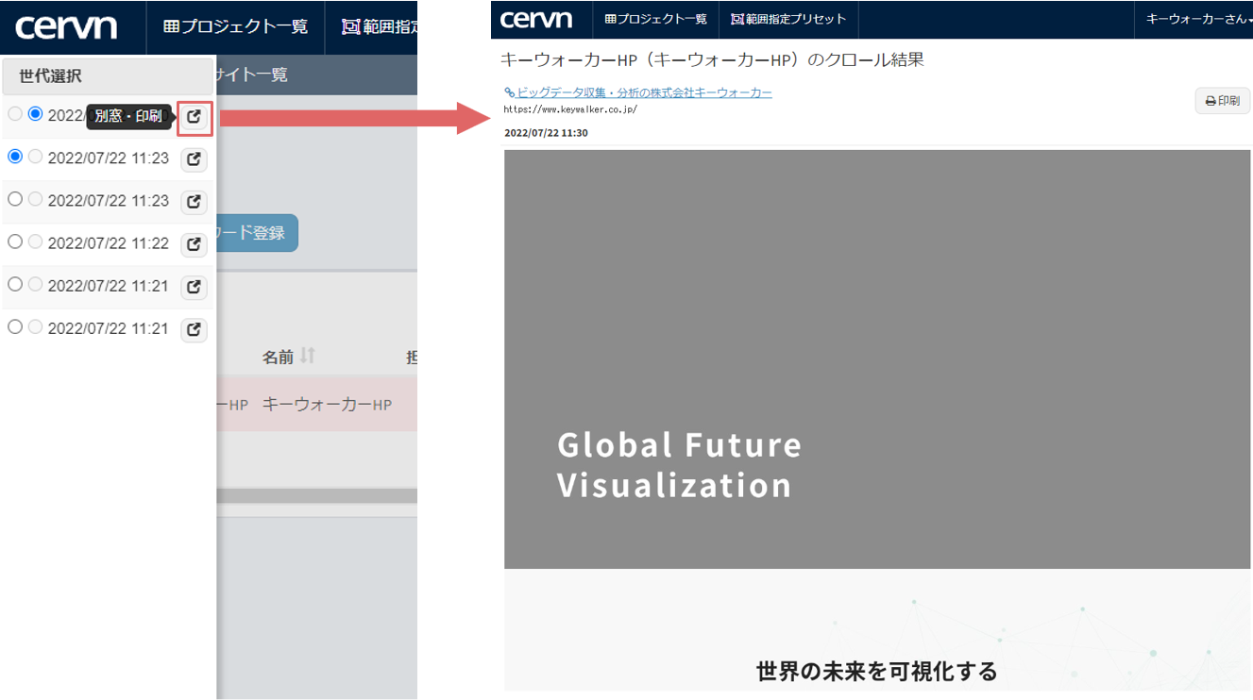
Task: Switch to the サイト一覧 tab
Action: pos(250,75)
